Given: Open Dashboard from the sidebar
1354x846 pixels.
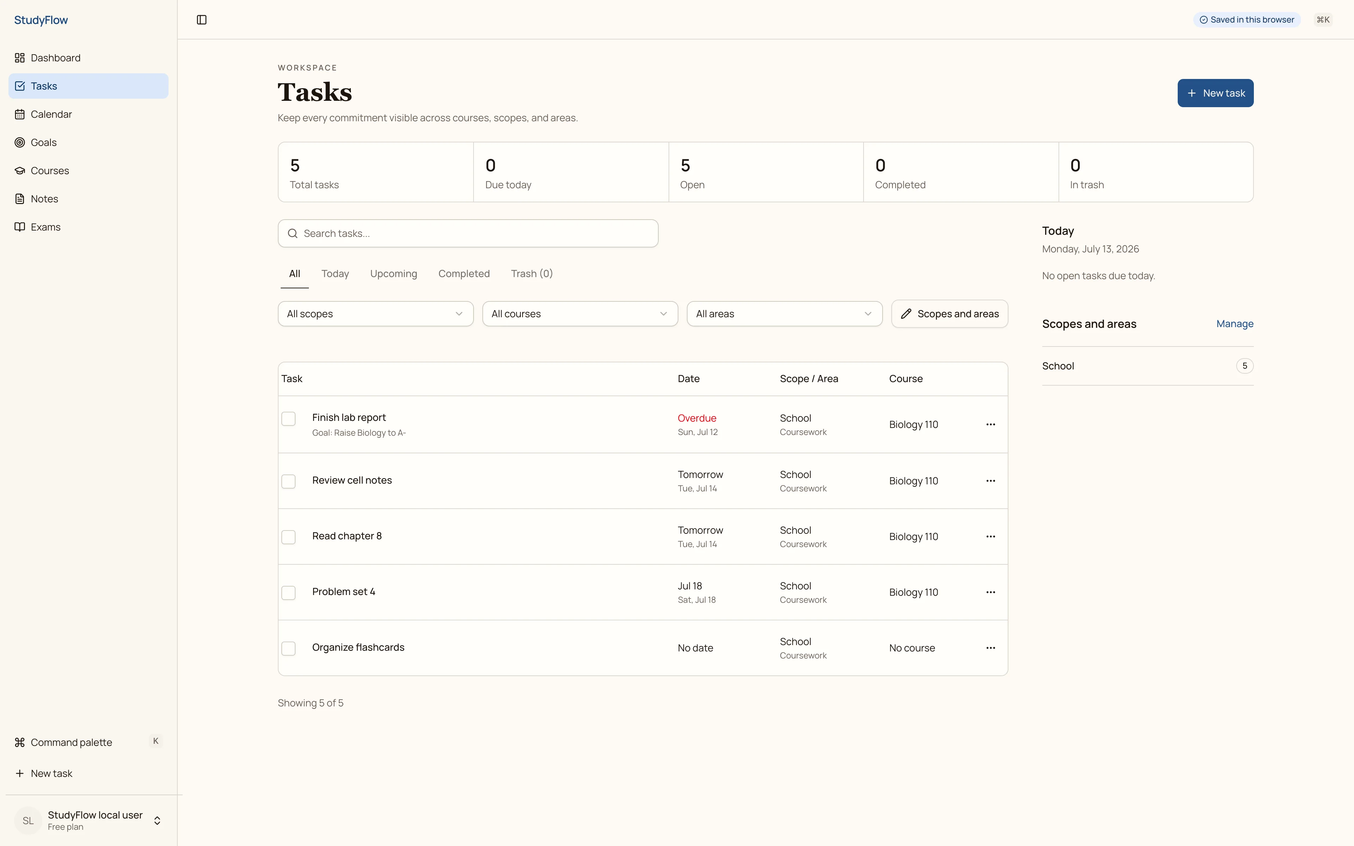Looking at the screenshot, I should tap(89, 57).
